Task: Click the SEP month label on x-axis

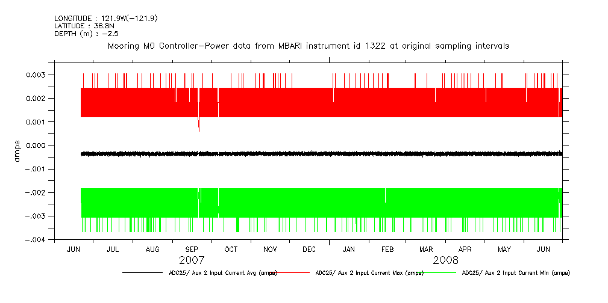Action: click(x=192, y=249)
